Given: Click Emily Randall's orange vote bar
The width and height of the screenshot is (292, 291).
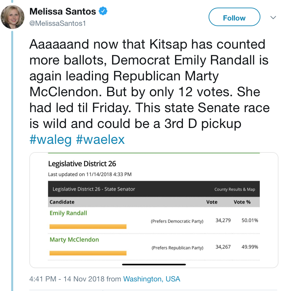Looking at the screenshot, I should (x=88, y=227).
